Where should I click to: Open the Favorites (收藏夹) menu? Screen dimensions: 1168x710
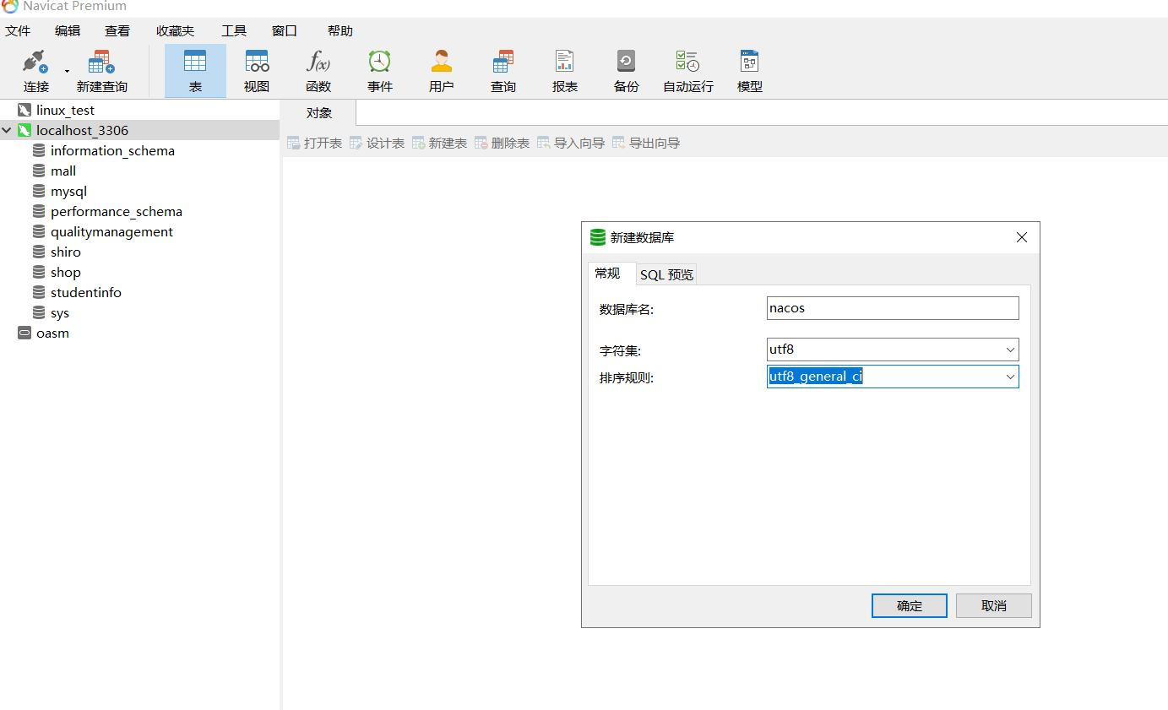[x=175, y=31]
